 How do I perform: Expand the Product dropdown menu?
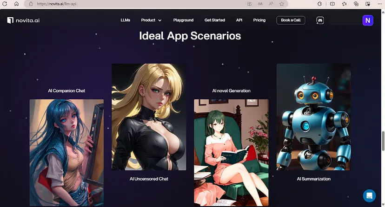tap(151, 20)
